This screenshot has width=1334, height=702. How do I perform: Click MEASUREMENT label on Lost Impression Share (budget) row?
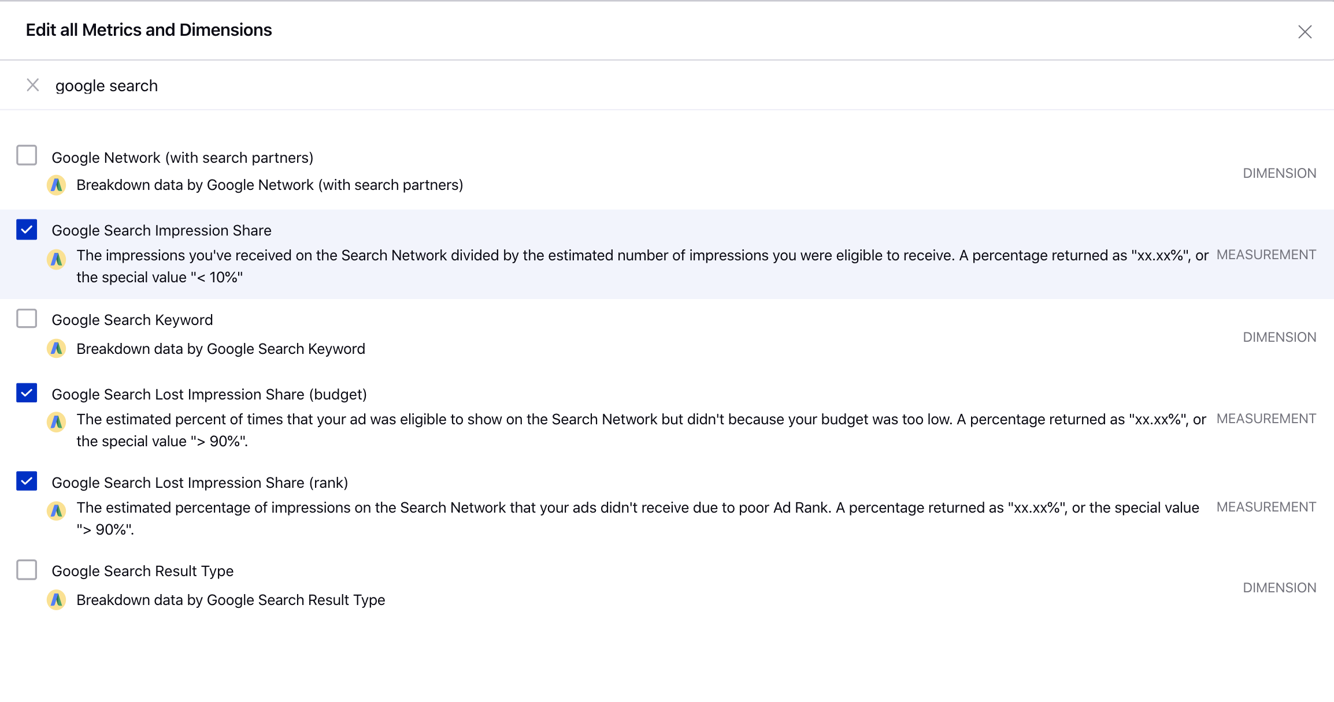click(x=1266, y=419)
